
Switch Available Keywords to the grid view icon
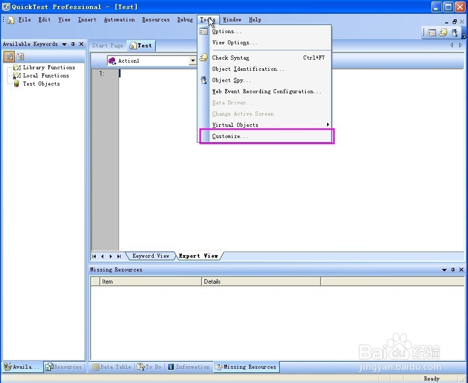click(20, 57)
